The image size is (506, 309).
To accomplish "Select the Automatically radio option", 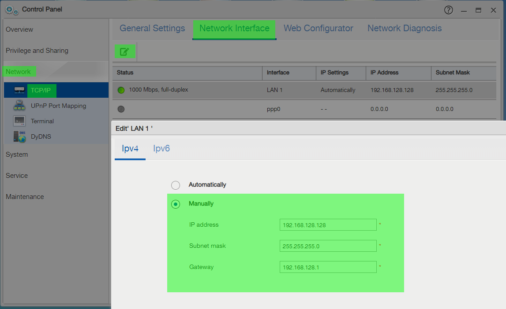I will [x=176, y=185].
